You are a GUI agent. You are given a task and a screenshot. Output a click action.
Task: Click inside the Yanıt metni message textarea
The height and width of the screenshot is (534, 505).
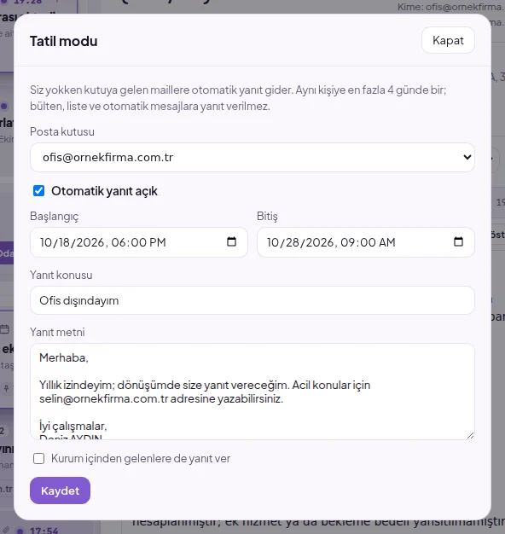click(252, 392)
